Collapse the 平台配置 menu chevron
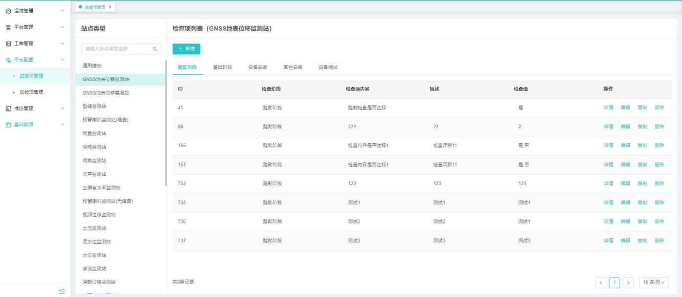This screenshot has height=297, width=682. point(62,60)
